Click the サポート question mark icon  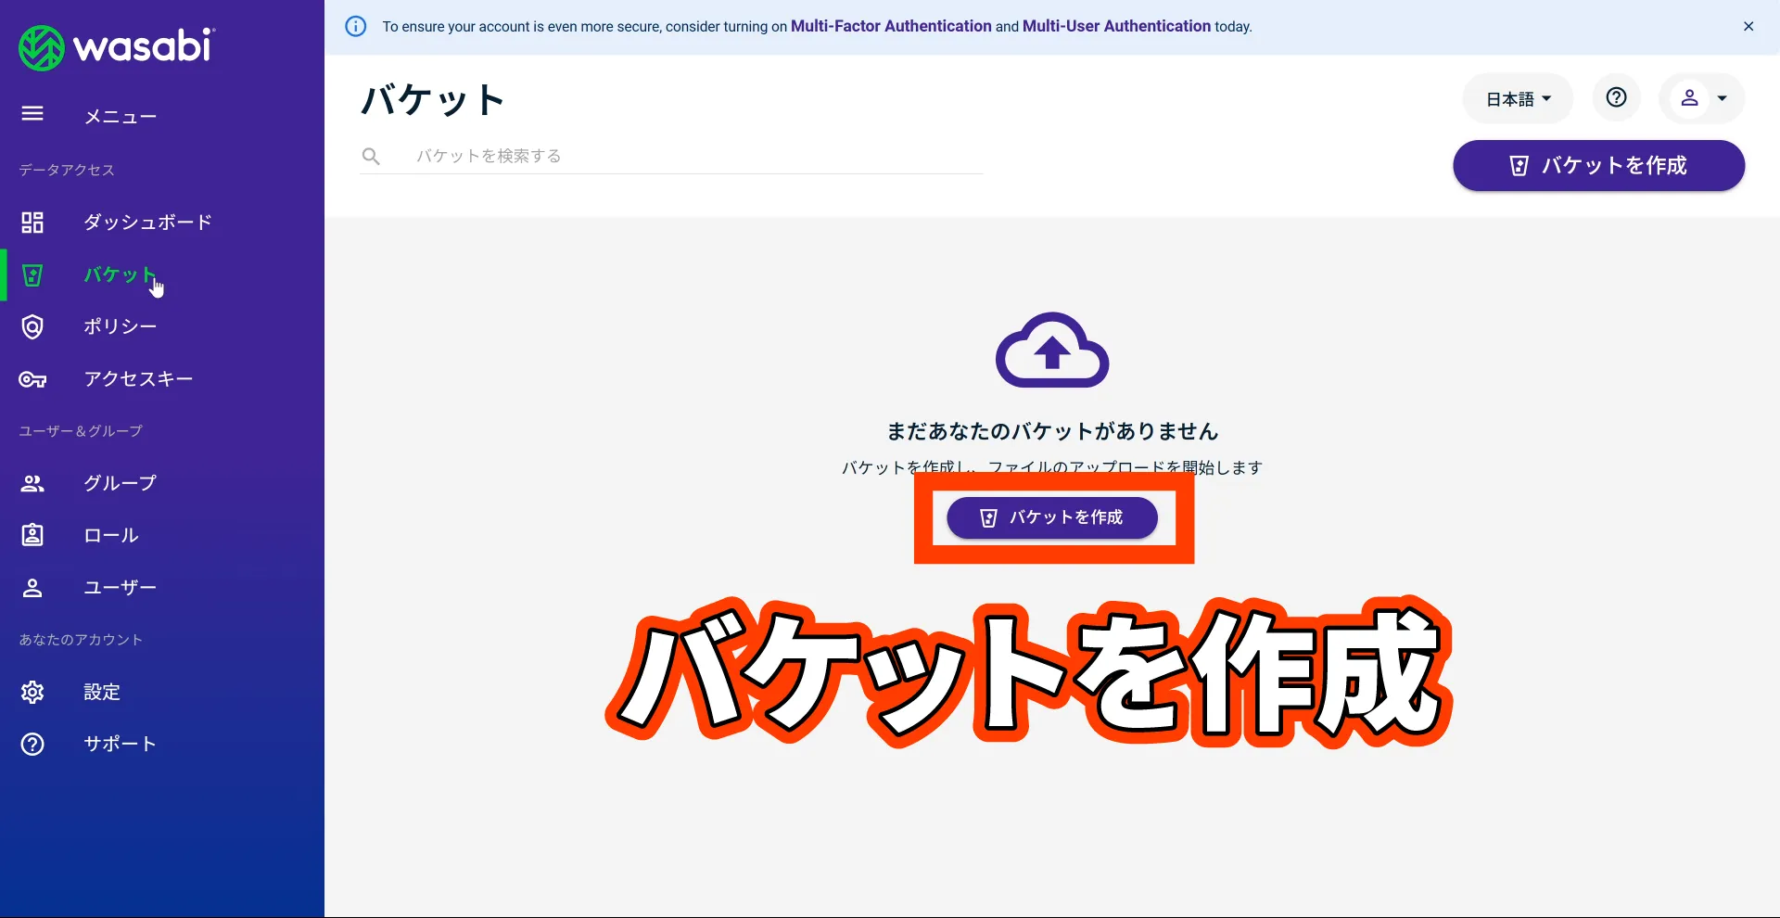click(x=32, y=744)
